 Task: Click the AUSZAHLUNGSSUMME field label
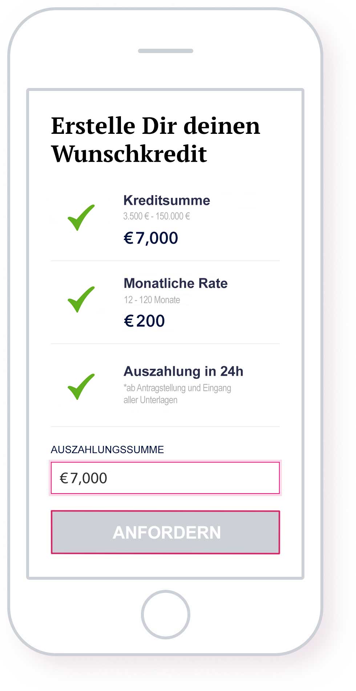click(107, 450)
